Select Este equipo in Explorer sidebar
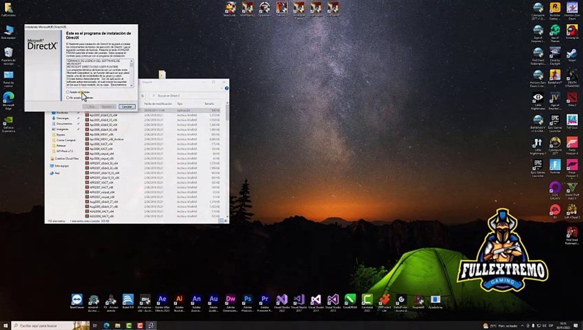Viewport: 583px width, 330px height. coord(61,166)
